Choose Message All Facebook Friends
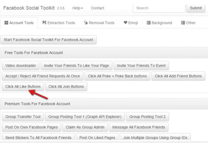 click(139, 127)
